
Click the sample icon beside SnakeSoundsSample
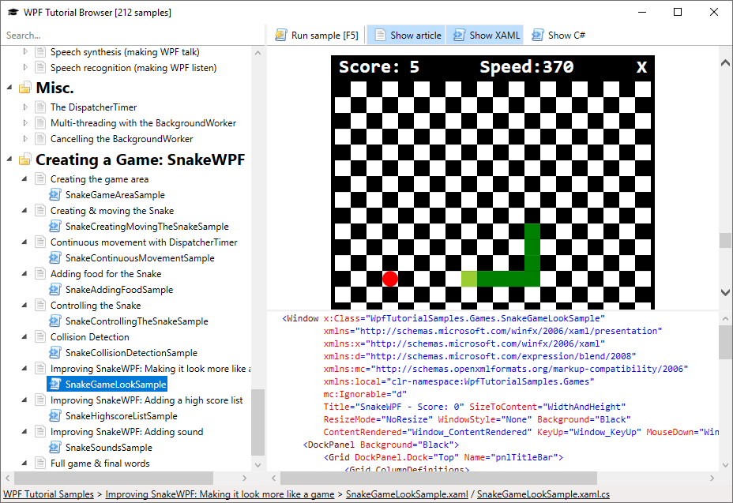(x=55, y=447)
